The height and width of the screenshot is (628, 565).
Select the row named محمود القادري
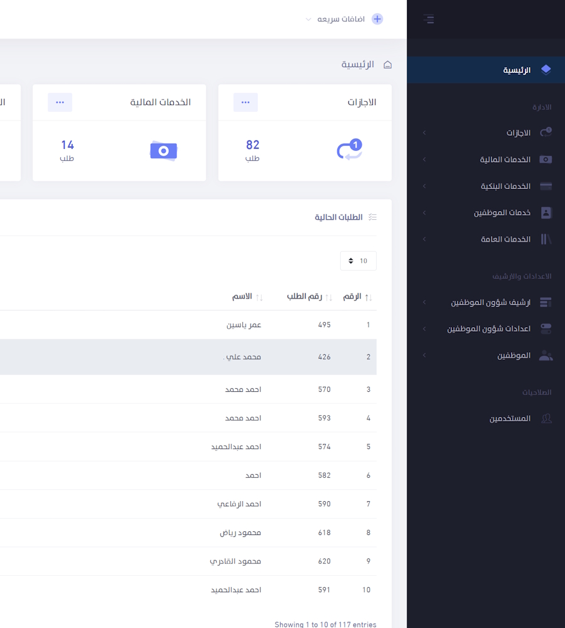pyautogui.click(x=188, y=561)
